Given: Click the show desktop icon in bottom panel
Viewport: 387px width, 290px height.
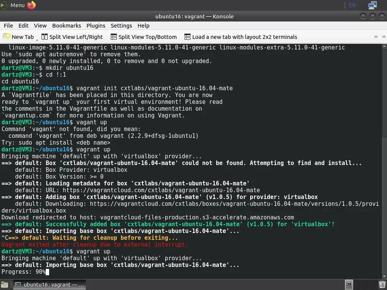Looking at the screenshot, I should click(x=5, y=285).
